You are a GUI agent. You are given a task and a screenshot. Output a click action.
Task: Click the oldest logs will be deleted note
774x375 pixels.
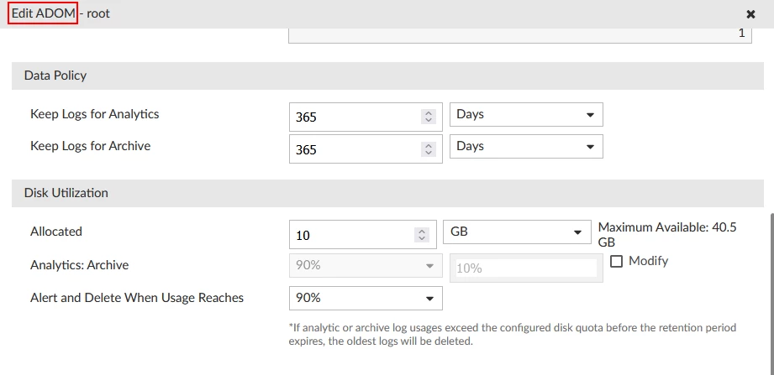pos(513,334)
